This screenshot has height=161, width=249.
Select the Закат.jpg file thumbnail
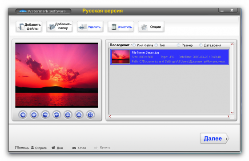click(120, 57)
